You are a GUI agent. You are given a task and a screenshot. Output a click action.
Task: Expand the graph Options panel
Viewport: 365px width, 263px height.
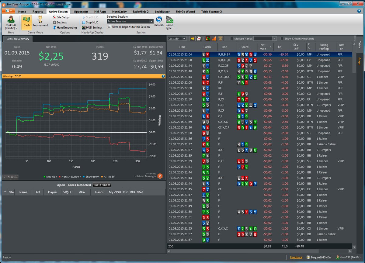11,177
